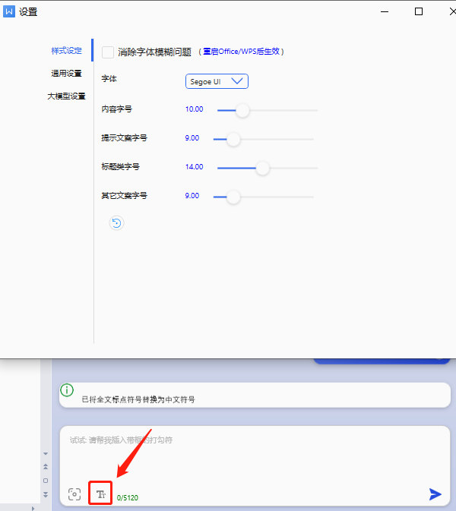456x511 pixels.
Task: Click the previous page double-arrow icon
Action: click(45, 467)
